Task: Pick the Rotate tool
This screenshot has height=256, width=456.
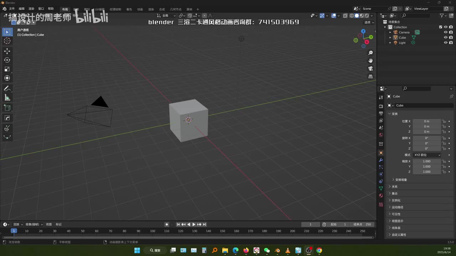Action: [x=7, y=60]
